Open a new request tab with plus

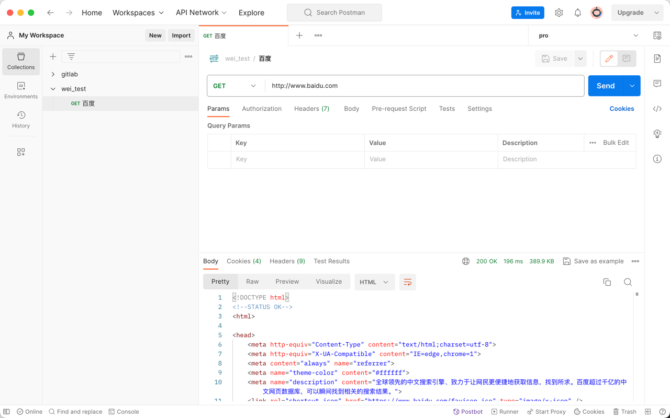(299, 36)
